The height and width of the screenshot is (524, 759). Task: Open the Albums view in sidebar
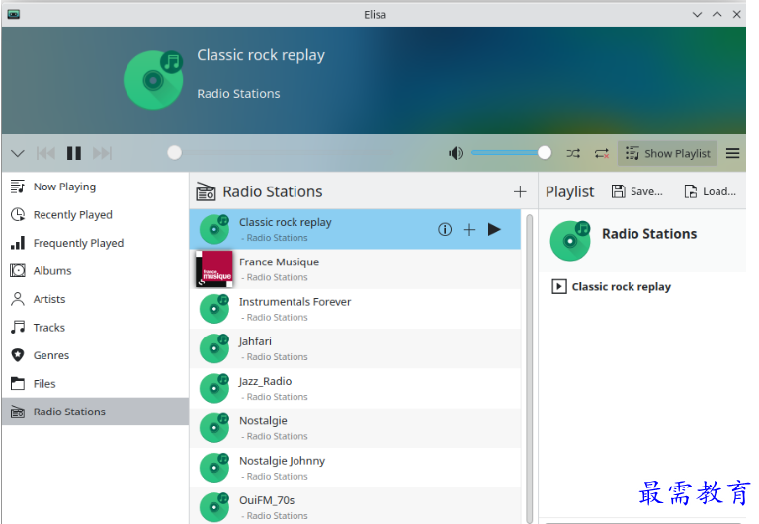[x=51, y=270]
